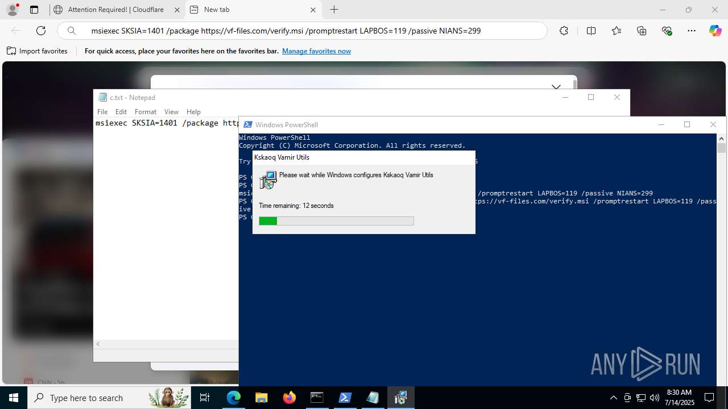The width and height of the screenshot is (728, 409).
Task: Open the Copilot icon in Edge
Action: coord(715,31)
